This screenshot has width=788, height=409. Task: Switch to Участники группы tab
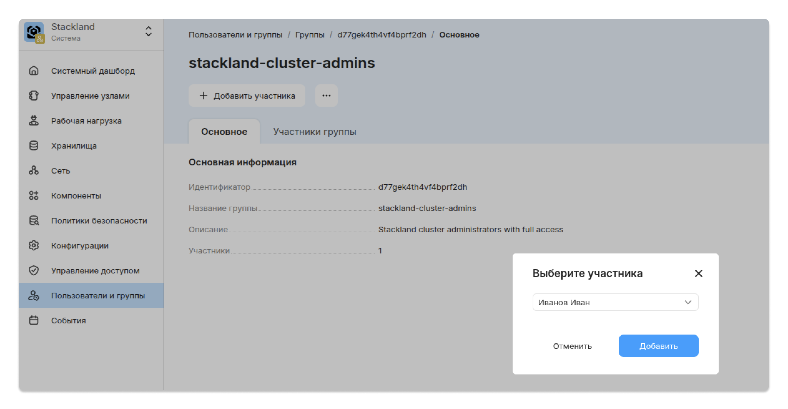(315, 132)
